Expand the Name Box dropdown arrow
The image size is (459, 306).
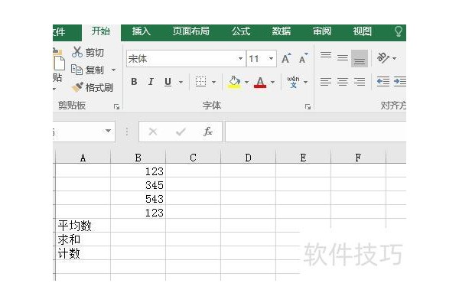coord(108,131)
